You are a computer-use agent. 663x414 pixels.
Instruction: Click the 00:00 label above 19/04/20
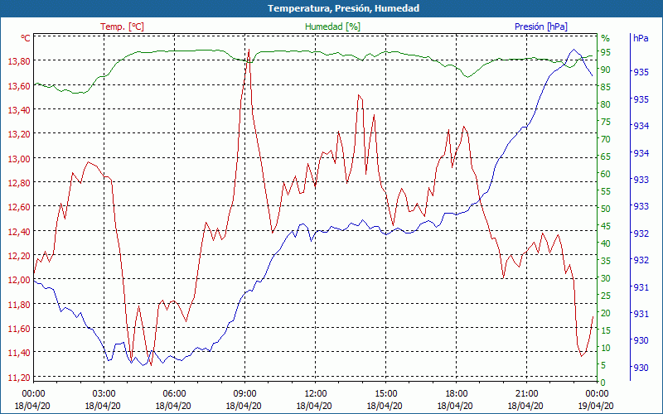point(597,394)
